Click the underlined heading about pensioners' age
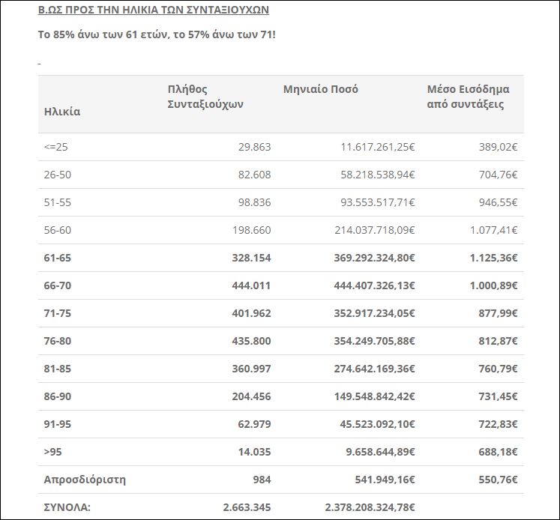Image resolution: width=560 pixels, height=520 pixels. pos(154,10)
